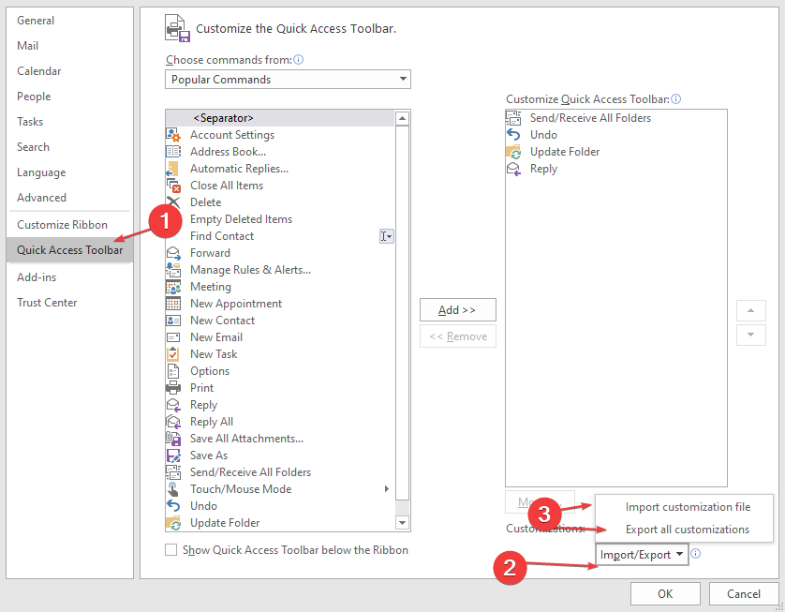This screenshot has height=612, width=785.
Task: Select the Reply All icon in commands list
Action: (173, 422)
